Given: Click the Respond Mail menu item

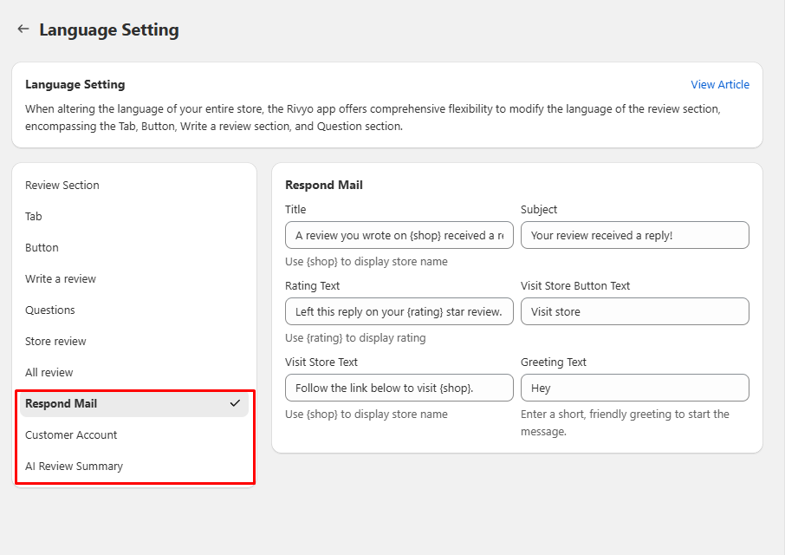Looking at the screenshot, I should pos(62,404).
